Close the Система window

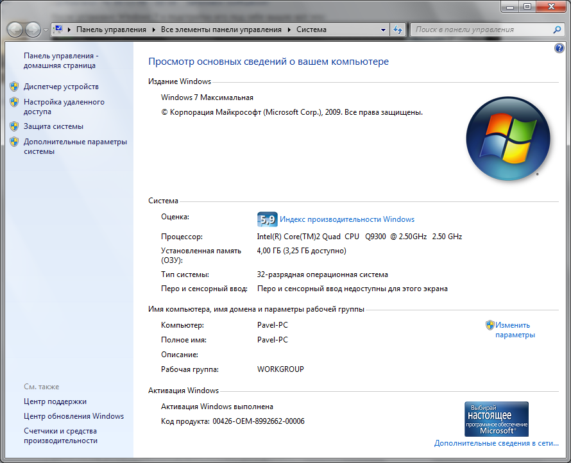click(x=551, y=6)
